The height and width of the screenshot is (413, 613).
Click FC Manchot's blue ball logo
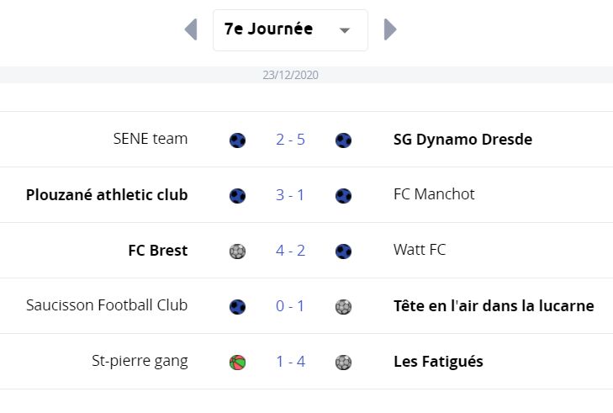(x=343, y=195)
